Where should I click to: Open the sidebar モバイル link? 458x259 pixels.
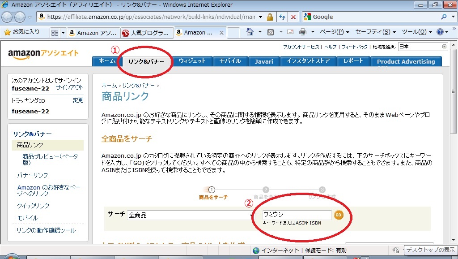pos(27,218)
